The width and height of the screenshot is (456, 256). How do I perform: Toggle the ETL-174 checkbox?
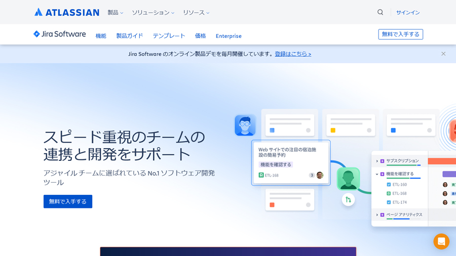(x=389, y=202)
